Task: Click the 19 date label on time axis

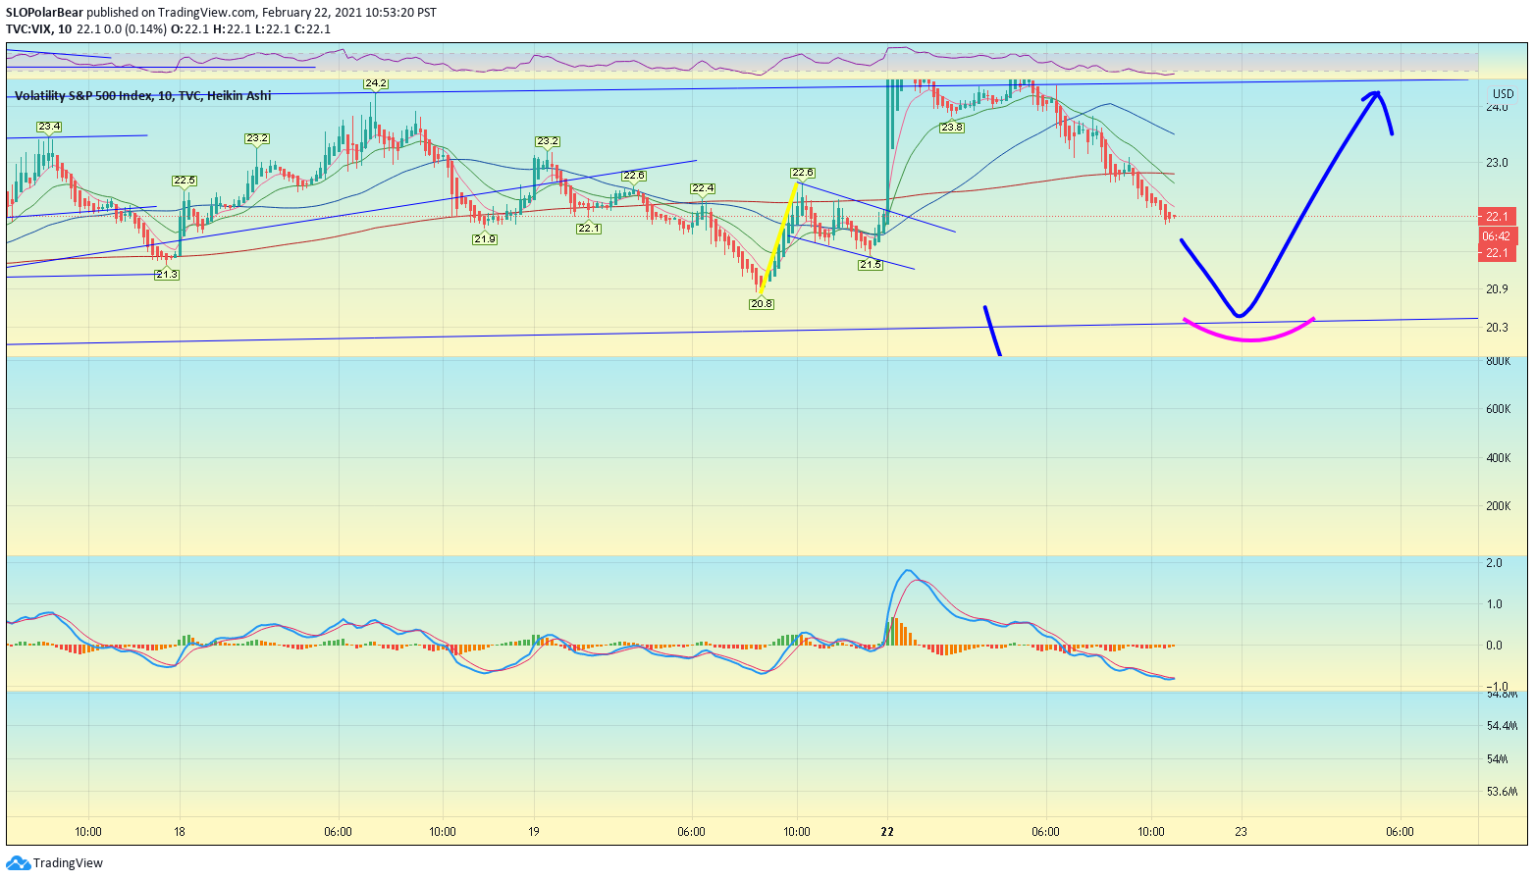Action: (534, 832)
